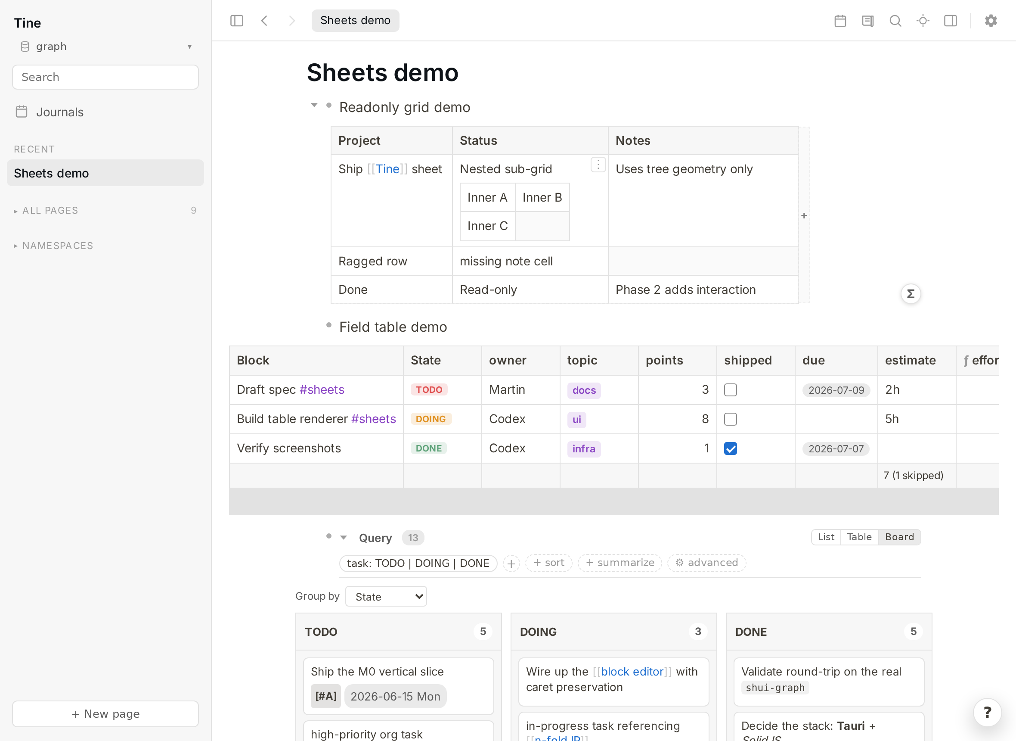Check shipped for Build table renderer row

pos(731,419)
